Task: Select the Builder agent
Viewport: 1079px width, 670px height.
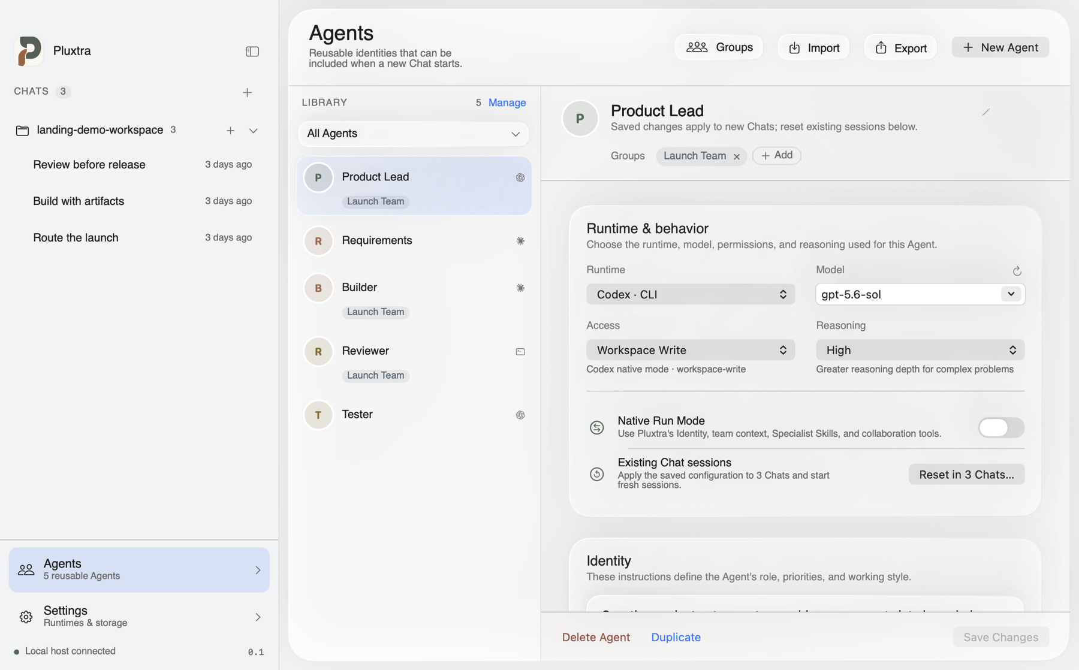Action: 414,297
